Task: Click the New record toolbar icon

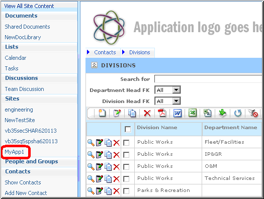Action: point(102,113)
